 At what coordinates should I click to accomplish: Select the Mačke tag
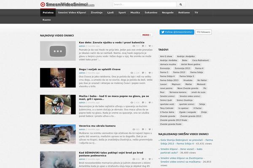(188, 84)
